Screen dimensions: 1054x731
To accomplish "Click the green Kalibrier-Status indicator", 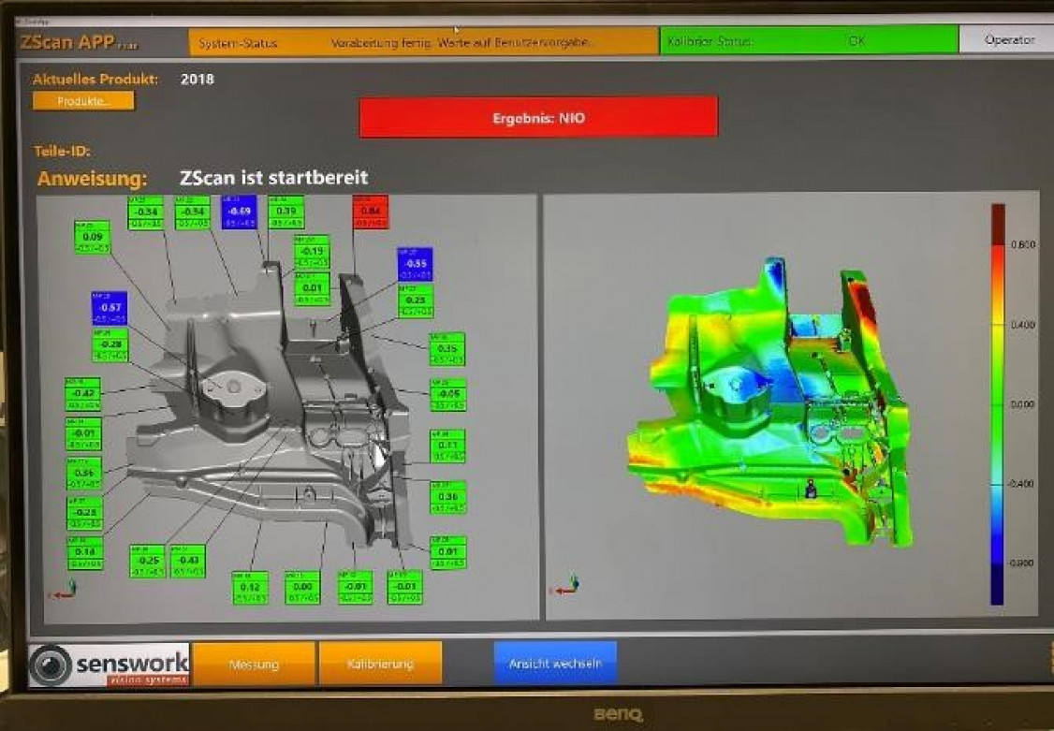I will 809,41.
